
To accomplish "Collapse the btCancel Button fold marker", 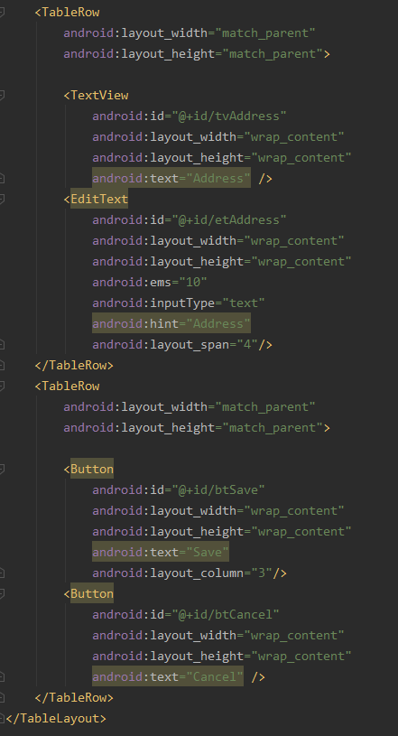I will (2, 594).
